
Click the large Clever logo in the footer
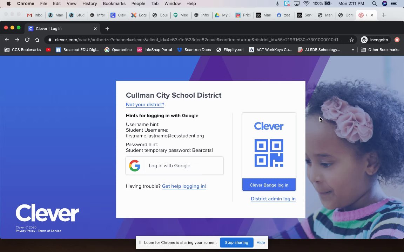[x=47, y=213]
